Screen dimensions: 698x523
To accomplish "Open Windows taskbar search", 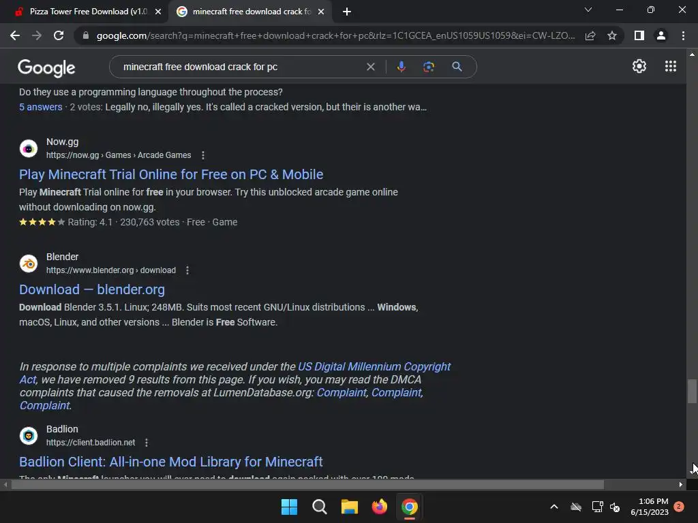I will (320, 507).
